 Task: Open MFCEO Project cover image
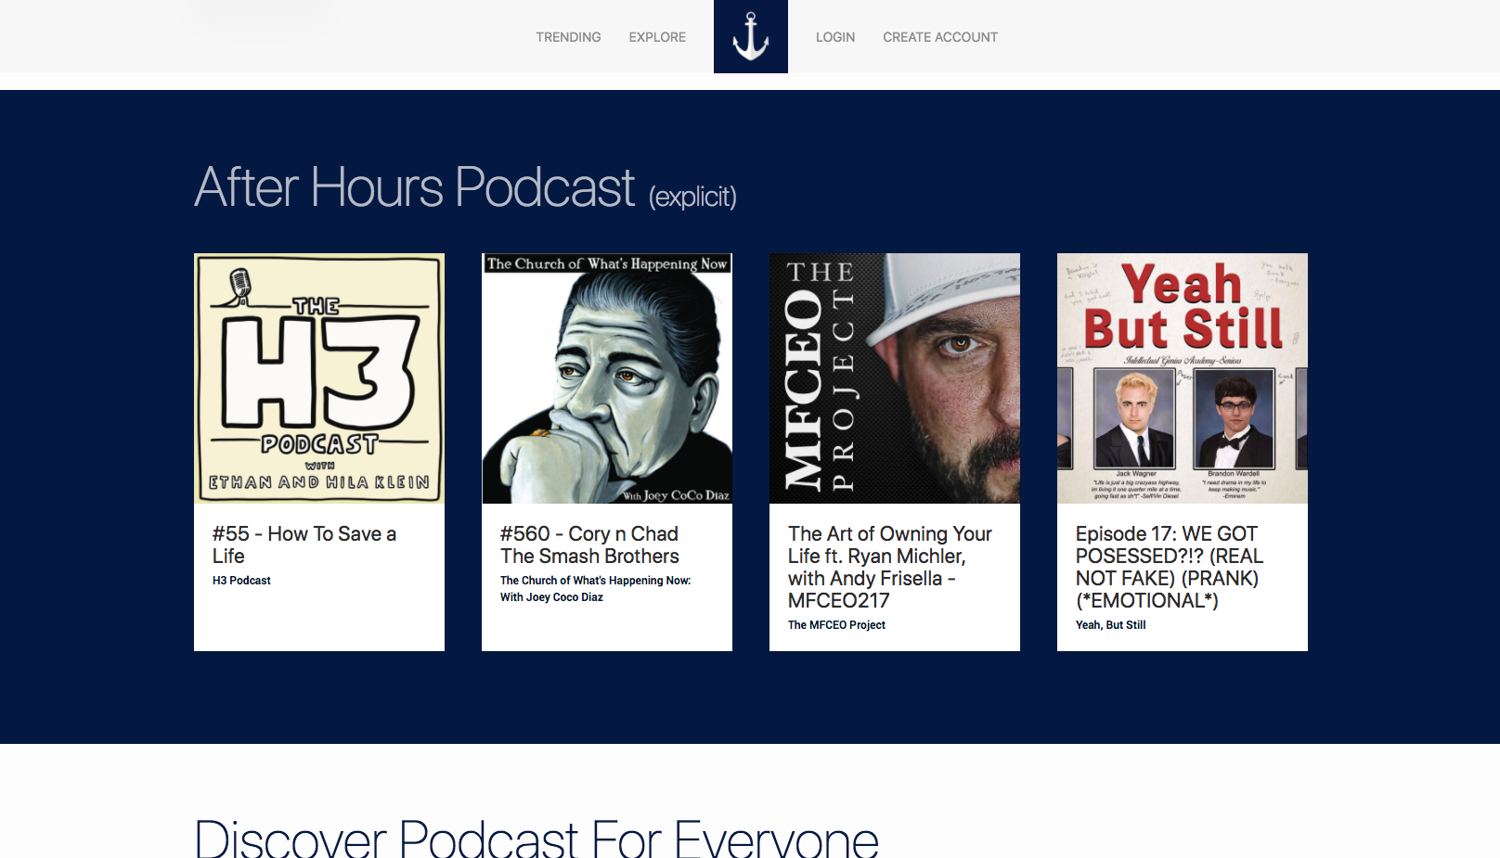(x=895, y=378)
